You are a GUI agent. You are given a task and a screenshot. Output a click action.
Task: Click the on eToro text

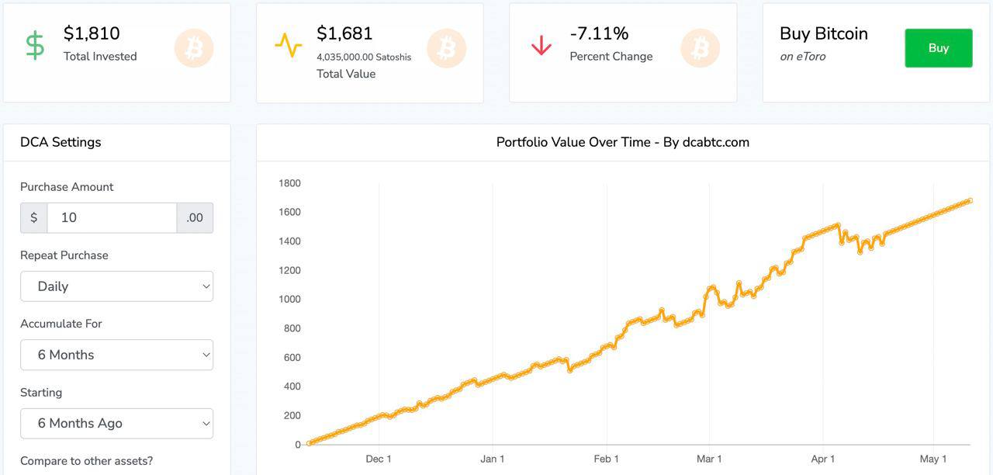(x=803, y=57)
